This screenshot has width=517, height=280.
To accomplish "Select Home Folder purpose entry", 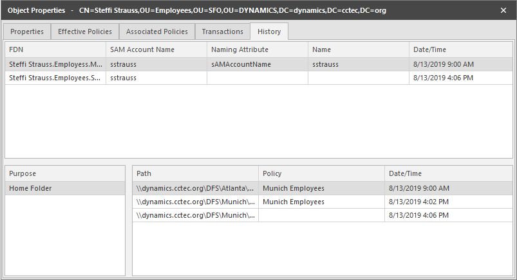I will click(64, 188).
